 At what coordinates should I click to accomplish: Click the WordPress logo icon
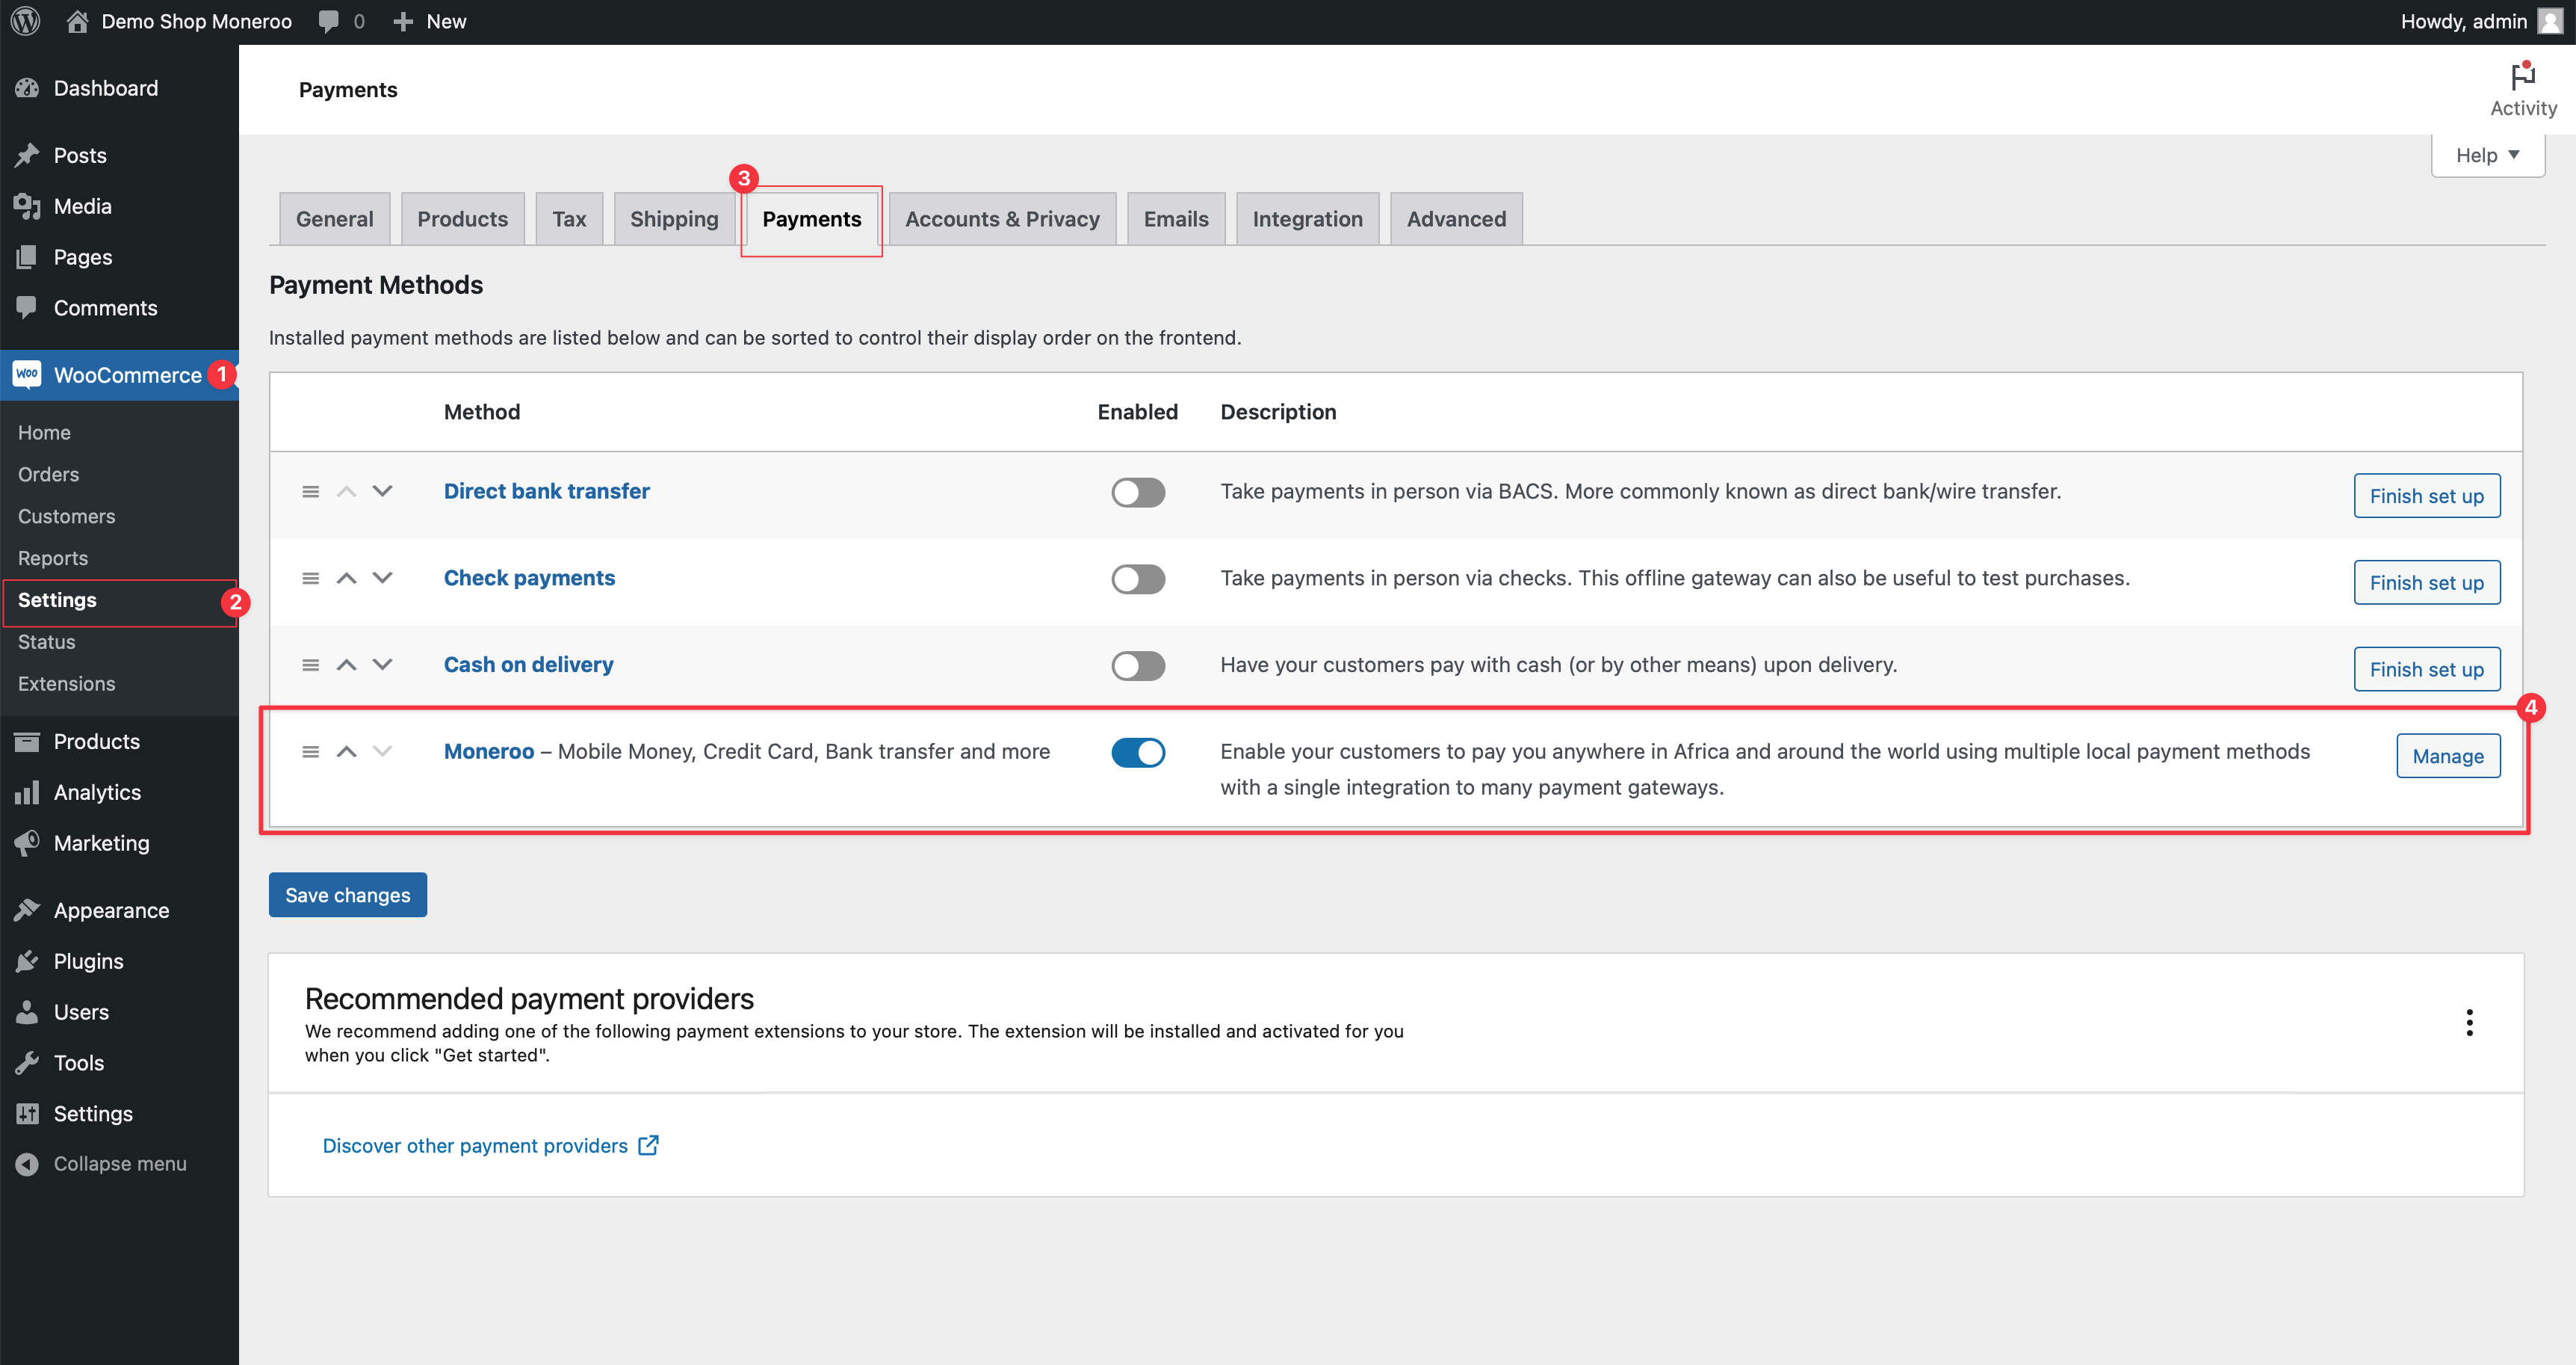(25, 21)
